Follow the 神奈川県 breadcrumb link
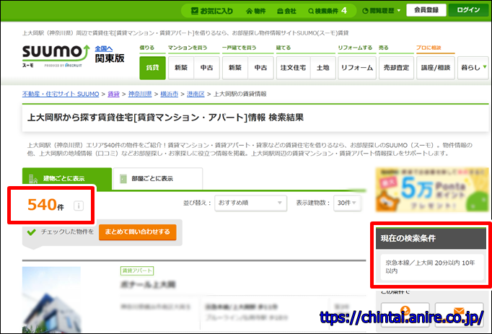The height and width of the screenshot is (334, 492). (140, 94)
